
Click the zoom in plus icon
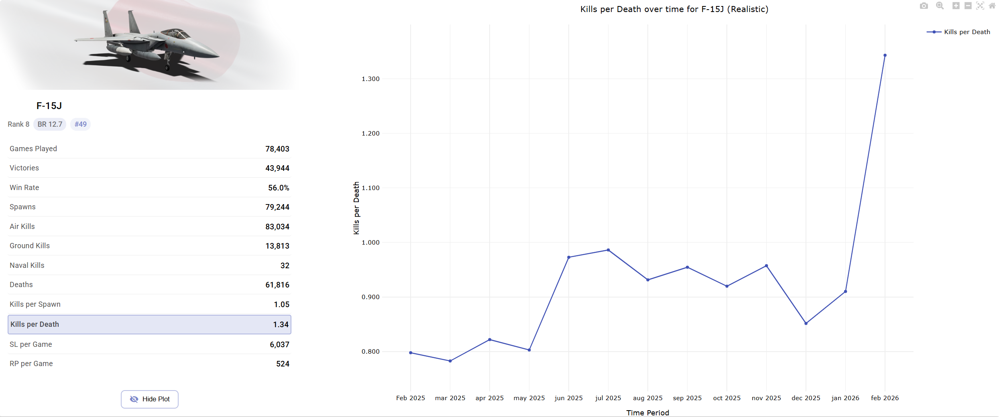[x=956, y=6]
